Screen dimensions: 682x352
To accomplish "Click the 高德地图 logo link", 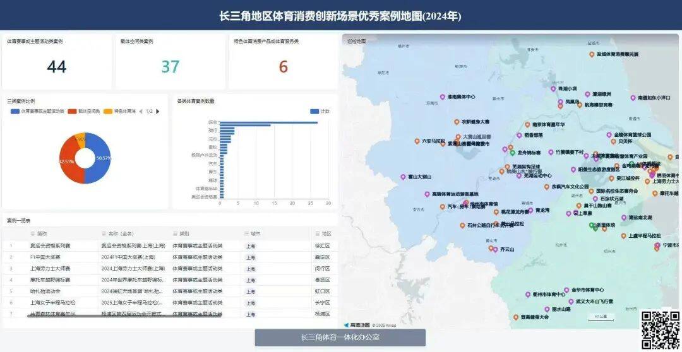I will pyautogui.click(x=357, y=325).
